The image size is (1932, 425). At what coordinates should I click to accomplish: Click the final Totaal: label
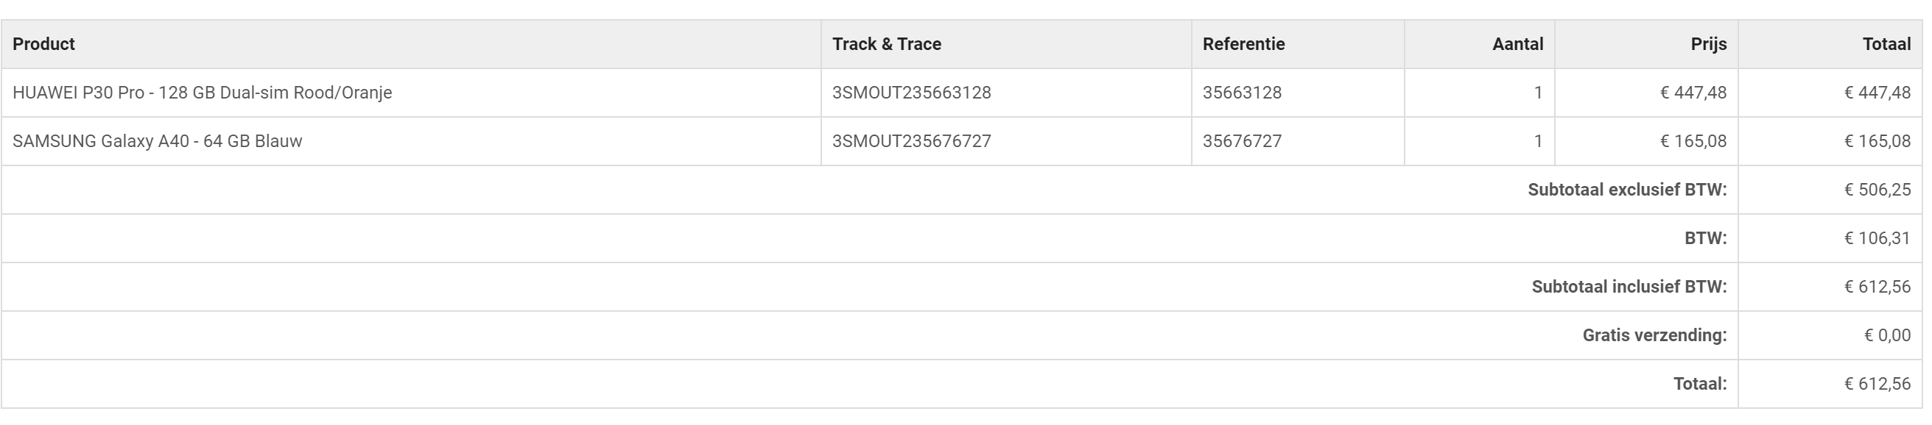1699,385
